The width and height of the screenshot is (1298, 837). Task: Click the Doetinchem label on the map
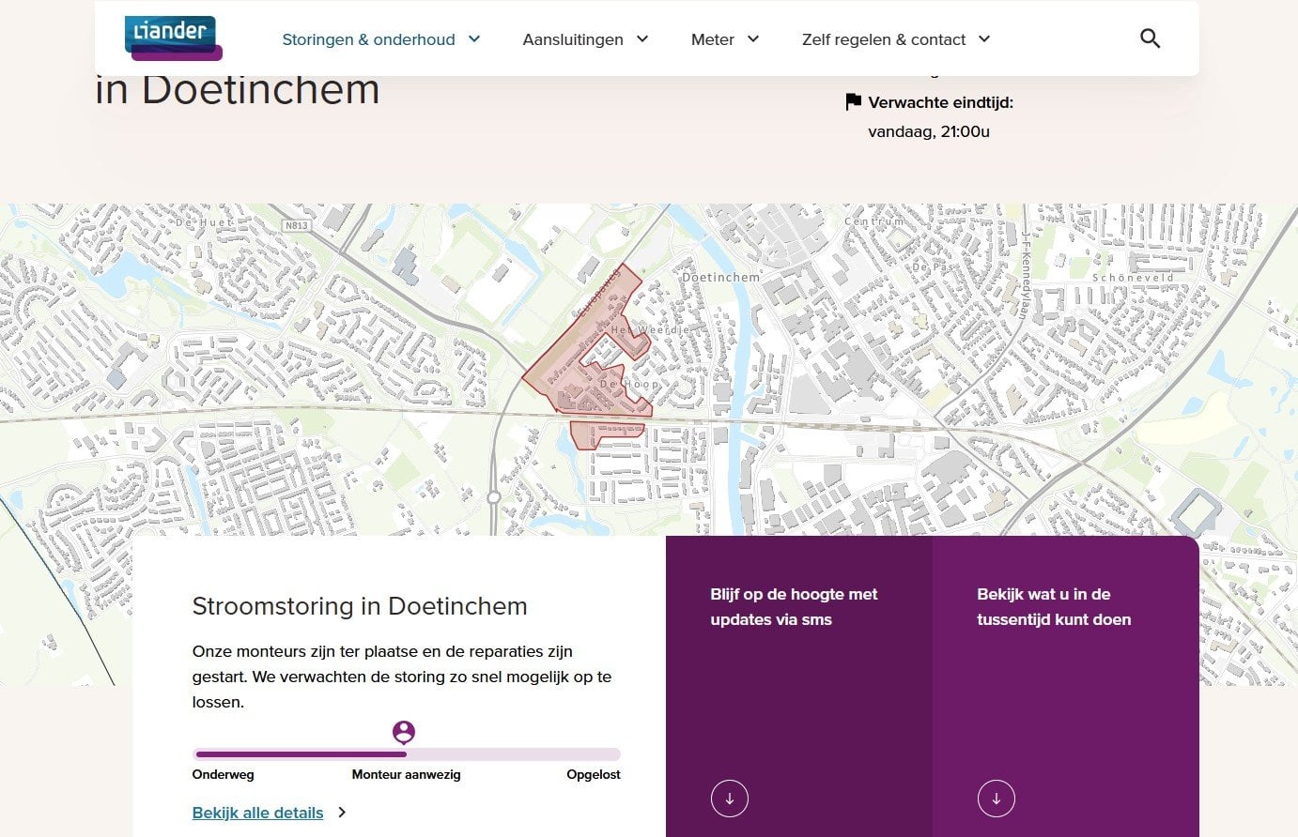click(x=721, y=278)
